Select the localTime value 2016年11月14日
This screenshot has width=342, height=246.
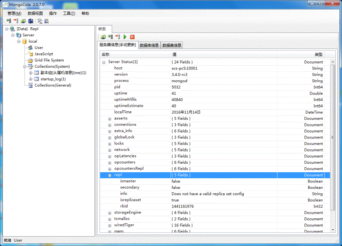[186, 112]
